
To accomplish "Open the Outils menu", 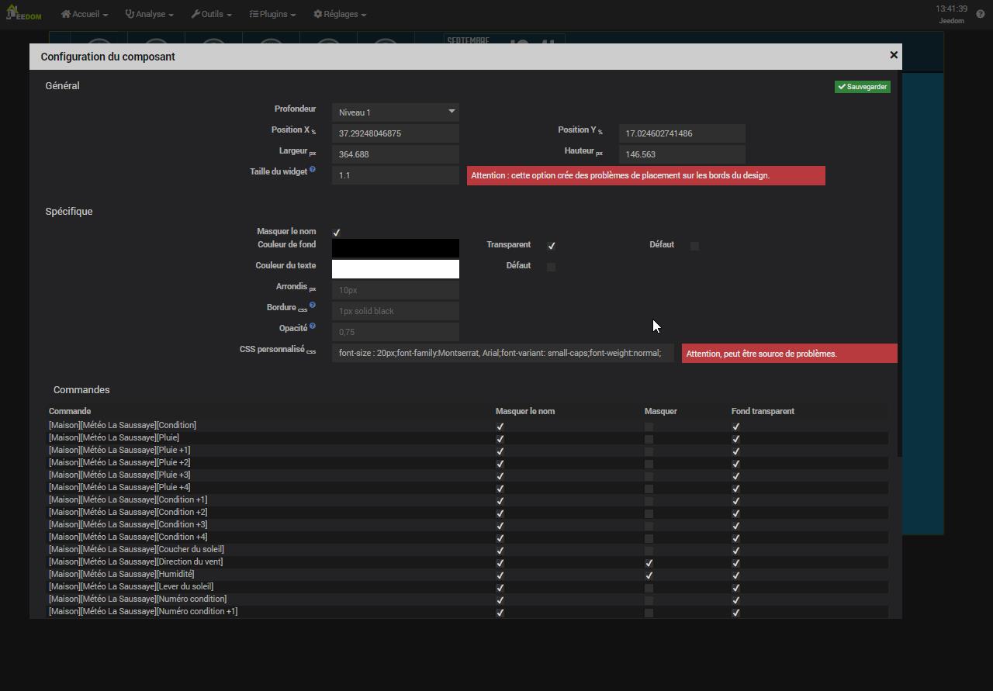I will [x=212, y=14].
